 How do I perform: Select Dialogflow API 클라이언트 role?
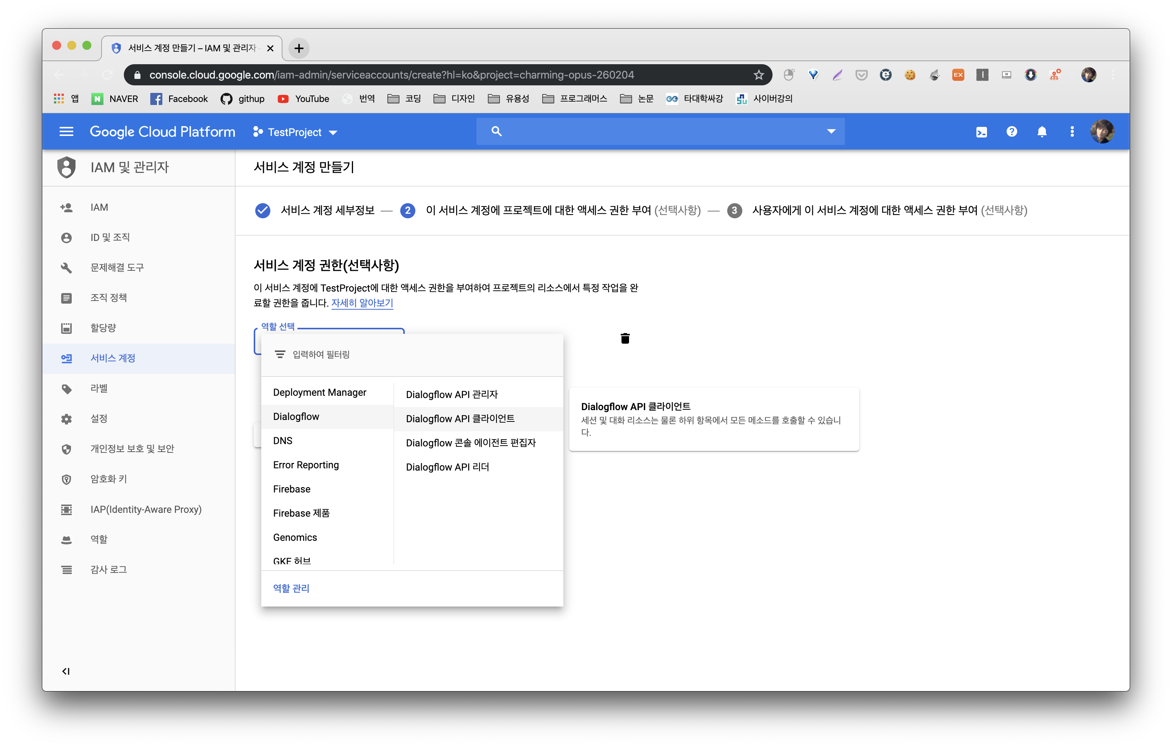460,419
